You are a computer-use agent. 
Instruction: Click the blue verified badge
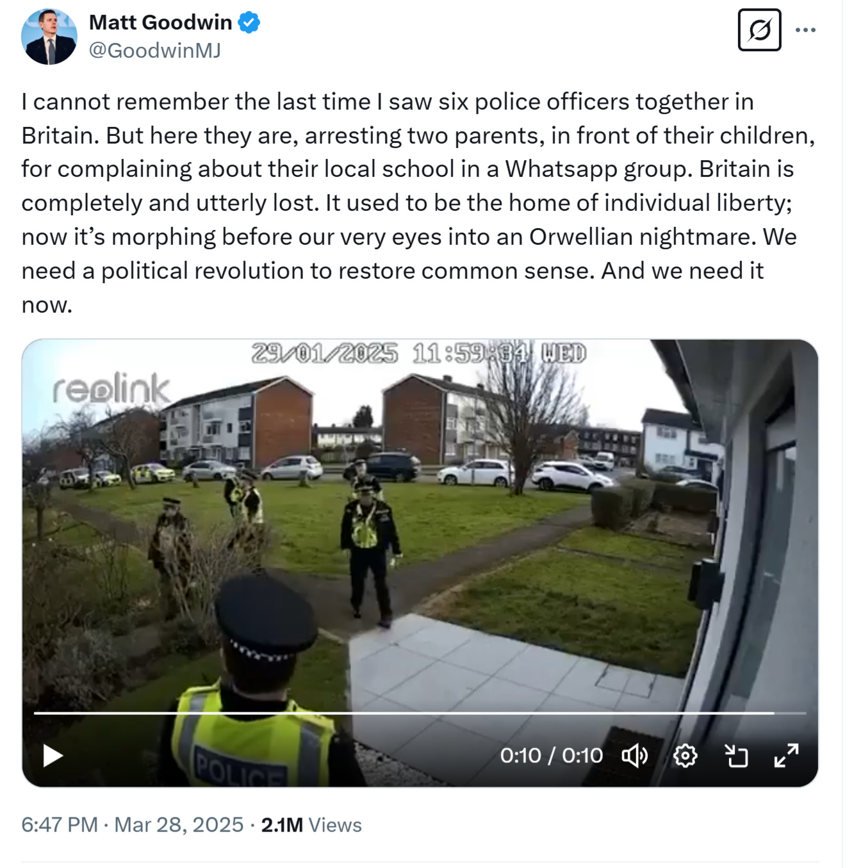[249, 22]
